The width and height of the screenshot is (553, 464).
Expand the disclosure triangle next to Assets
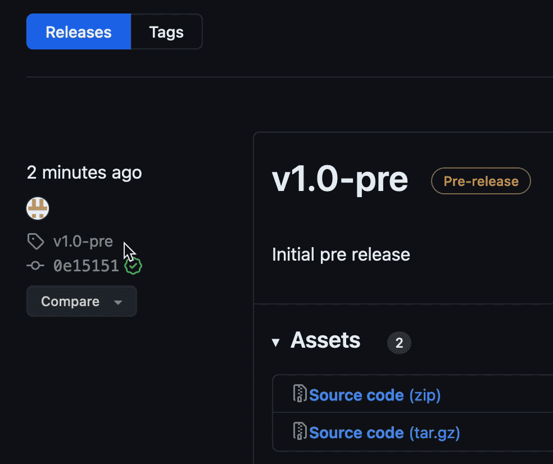(275, 341)
